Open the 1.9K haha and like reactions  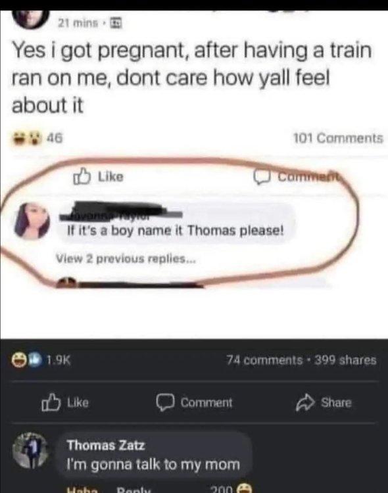coord(41,360)
